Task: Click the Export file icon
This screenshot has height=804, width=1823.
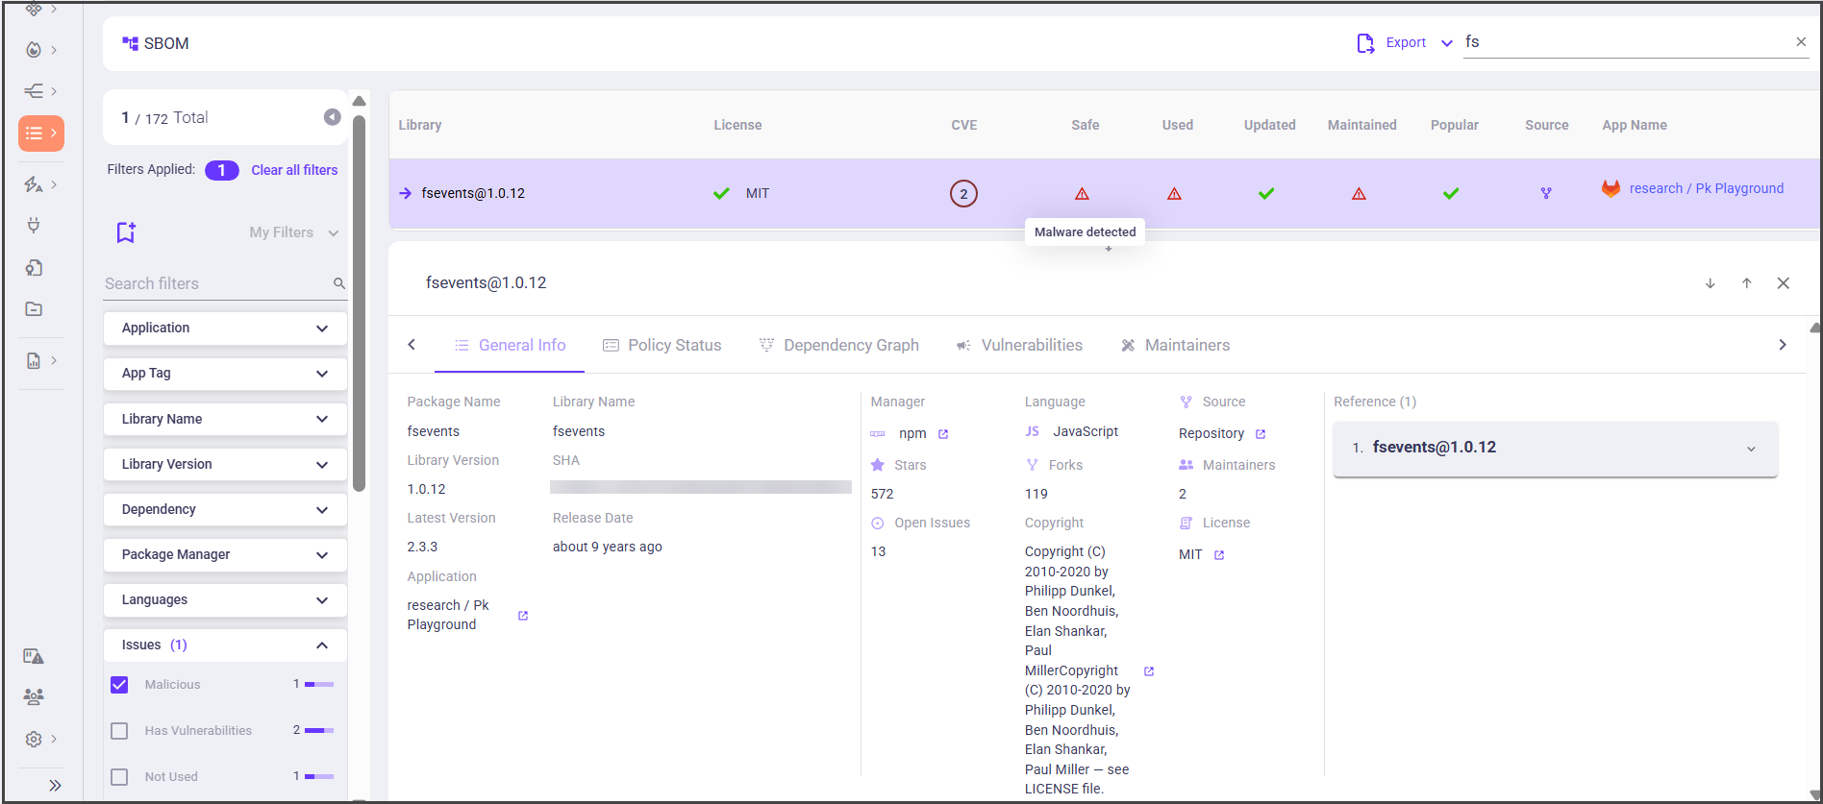Action: point(1365,43)
